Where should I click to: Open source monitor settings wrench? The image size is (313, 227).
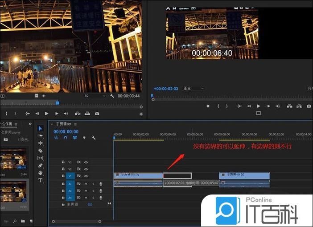pyautogui.click(x=112, y=96)
